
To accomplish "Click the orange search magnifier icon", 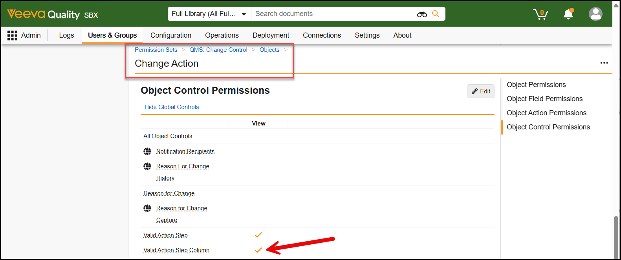I will [x=436, y=14].
